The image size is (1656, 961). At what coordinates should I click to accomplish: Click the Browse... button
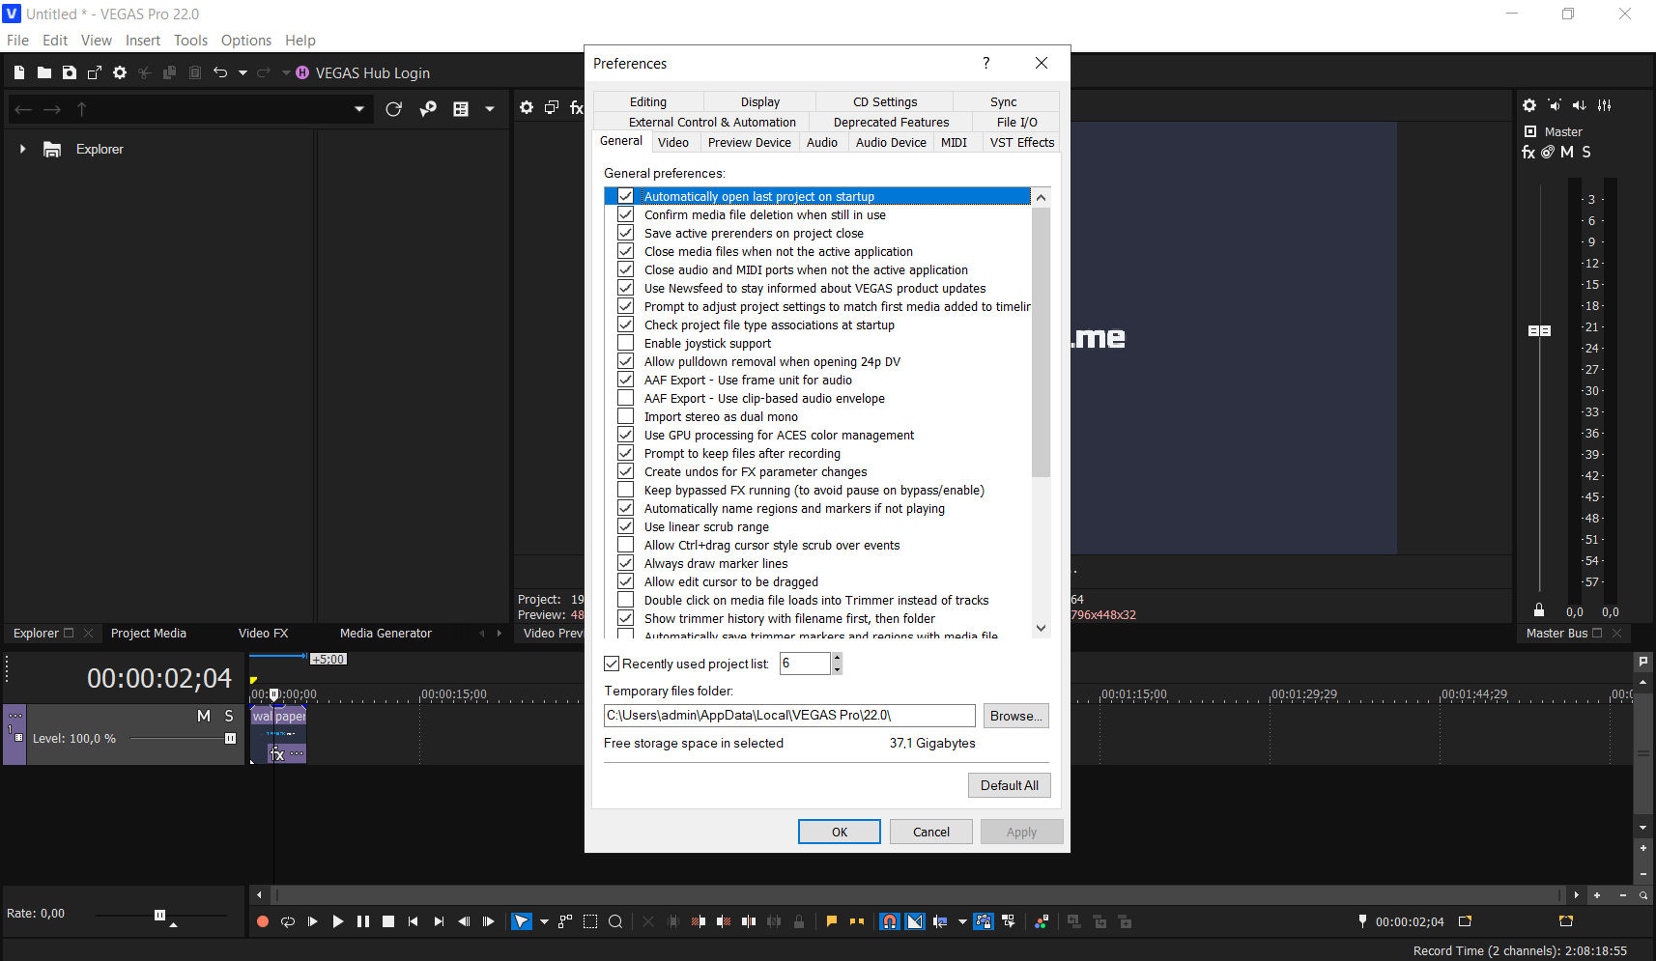point(1016,716)
